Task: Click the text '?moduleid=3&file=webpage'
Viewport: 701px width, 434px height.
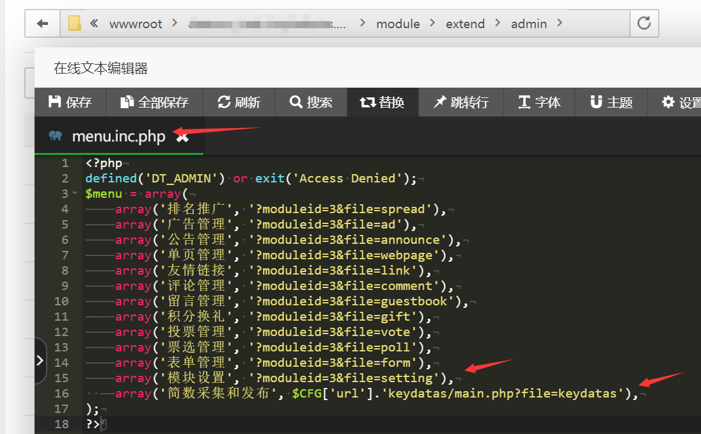Action: pos(344,255)
